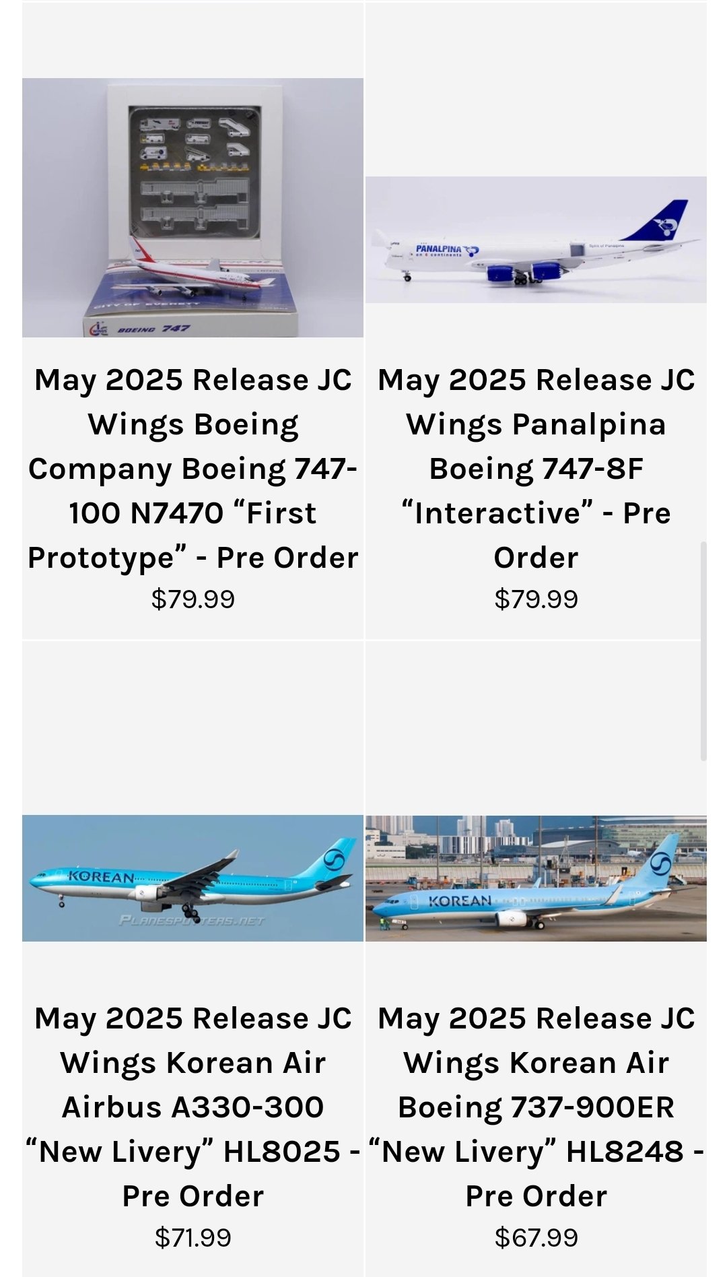
Task: Click the page scrollbar thumb on the right
Action: [x=703, y=651]
